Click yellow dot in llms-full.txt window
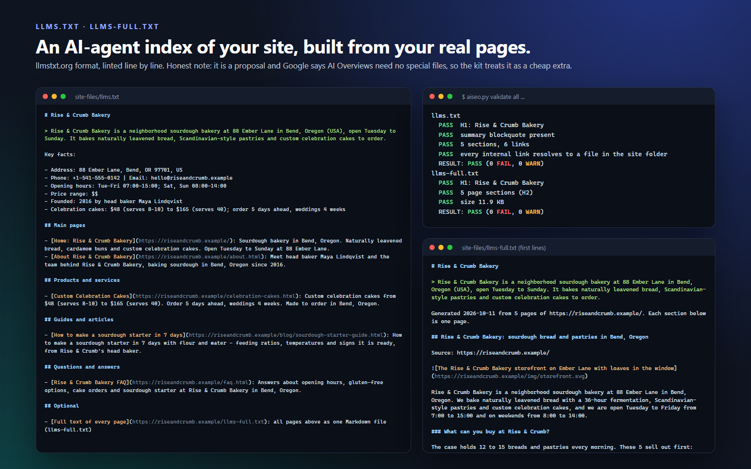Screen dimensions: 751x469 (x=441, y=248)
